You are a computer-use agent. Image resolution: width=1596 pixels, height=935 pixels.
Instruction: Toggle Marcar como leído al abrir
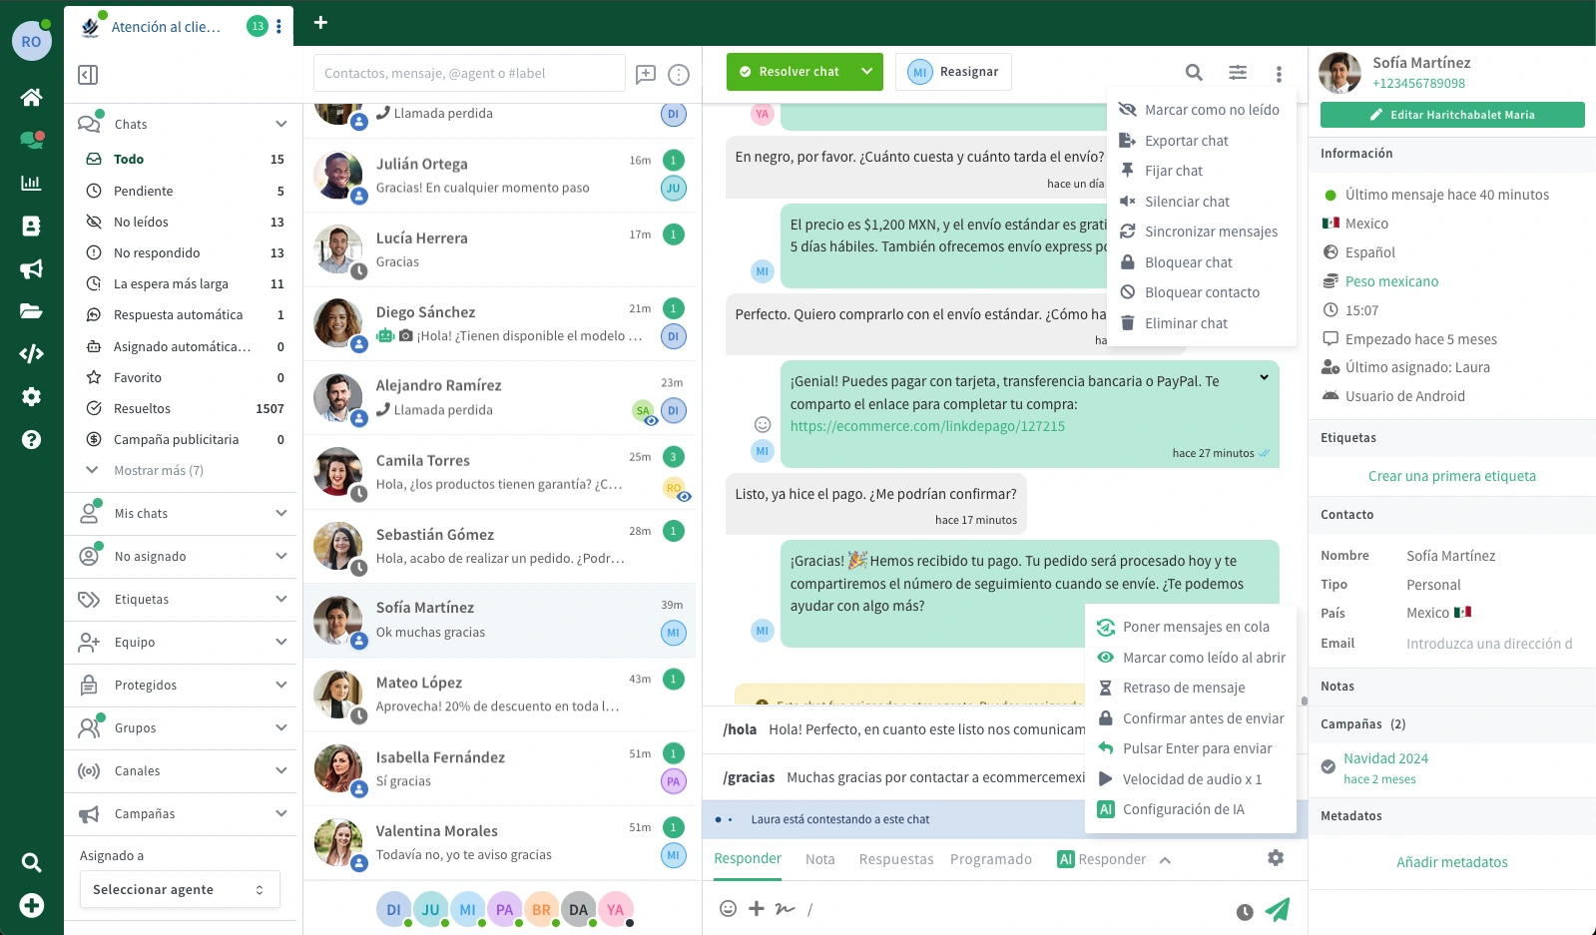point(1191,658)
